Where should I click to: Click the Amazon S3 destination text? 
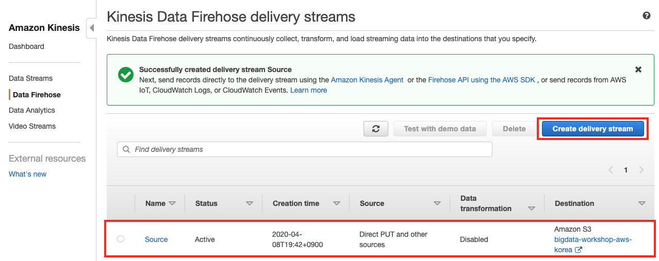pyautogui.click(x=572, y=229)
